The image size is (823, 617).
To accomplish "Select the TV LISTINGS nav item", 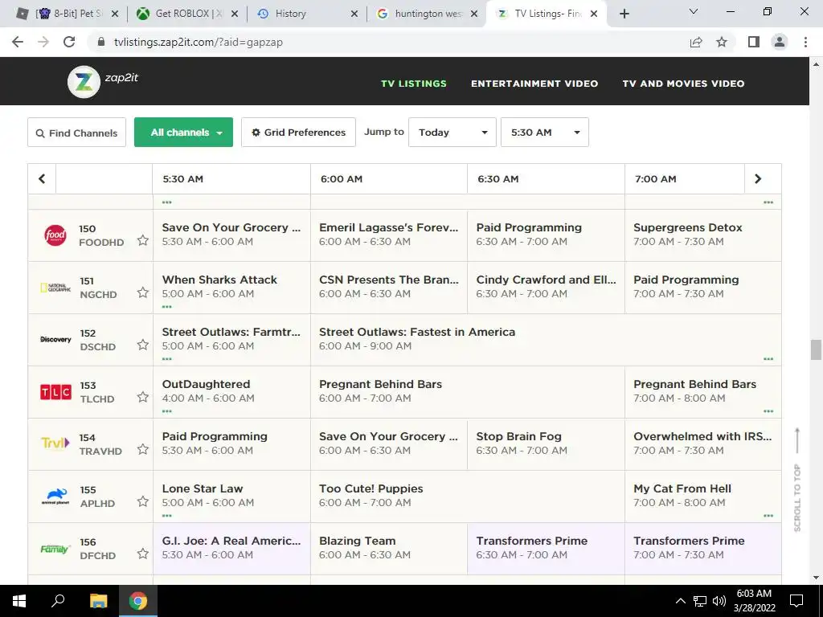I will pos(414,84).
